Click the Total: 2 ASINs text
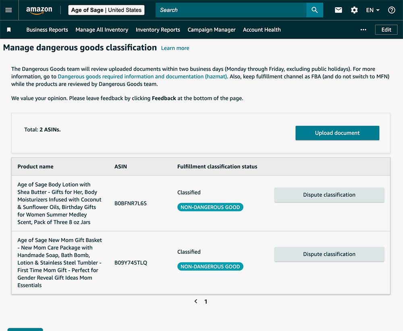 [x=42, y=130]
